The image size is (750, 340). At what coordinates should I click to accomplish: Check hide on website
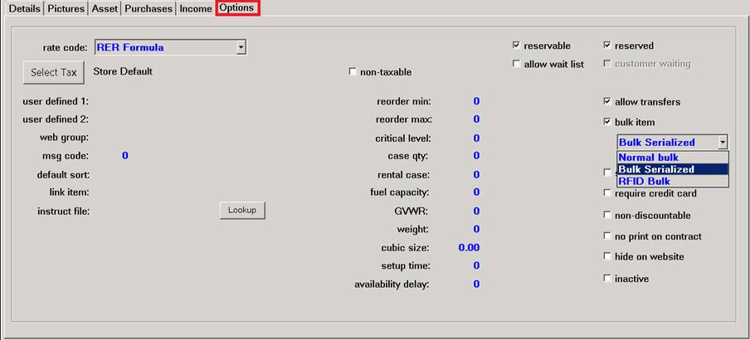607,256
